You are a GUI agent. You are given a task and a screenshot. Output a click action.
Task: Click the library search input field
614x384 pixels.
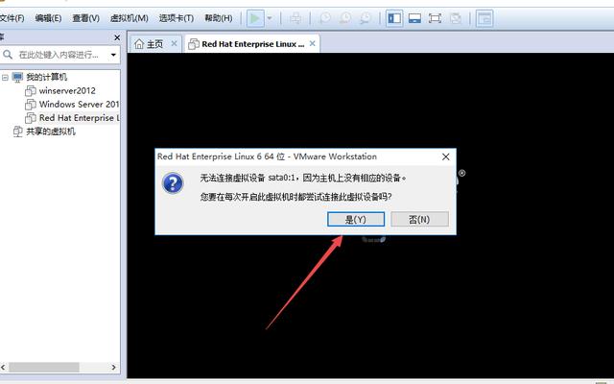click(60, 55)
